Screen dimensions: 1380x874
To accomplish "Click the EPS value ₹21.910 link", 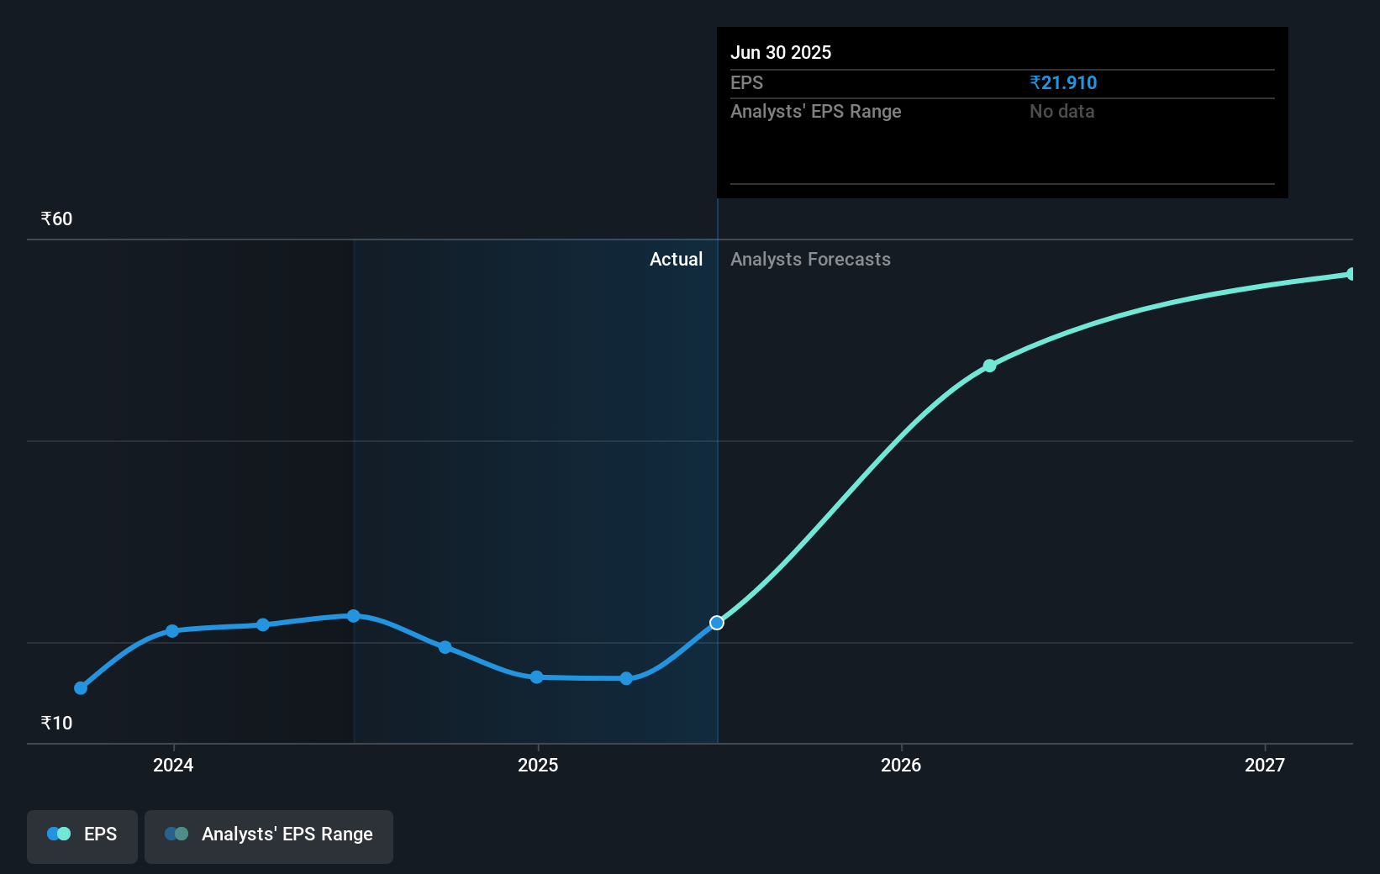I will 1062,82.
